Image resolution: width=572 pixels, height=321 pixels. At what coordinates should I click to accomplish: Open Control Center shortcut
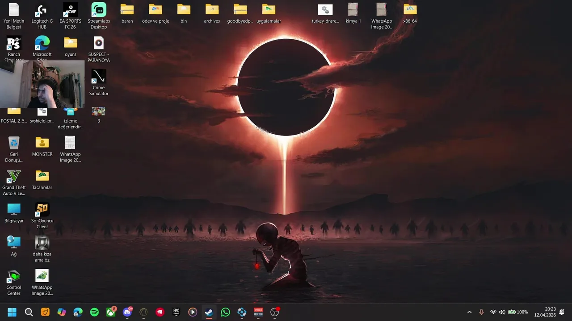coord(14,282)
